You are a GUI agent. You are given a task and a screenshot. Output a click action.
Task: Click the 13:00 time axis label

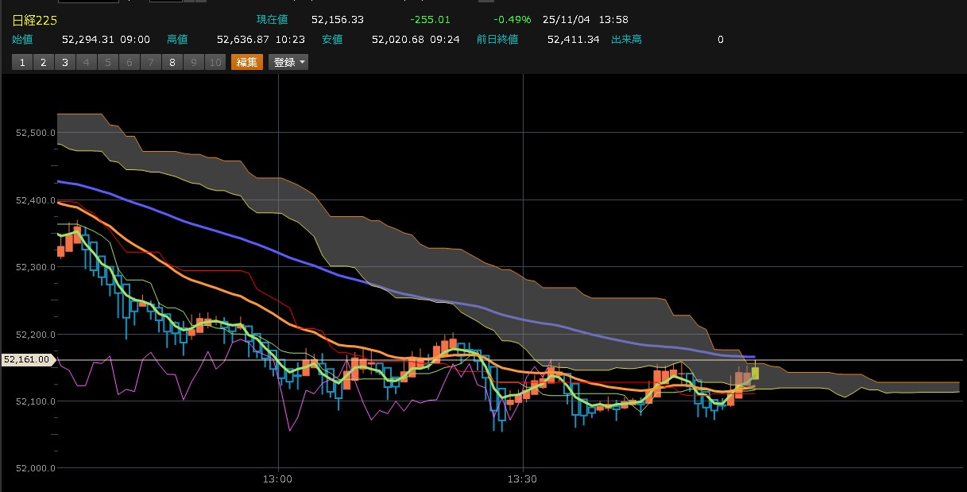tap(278, 479)
